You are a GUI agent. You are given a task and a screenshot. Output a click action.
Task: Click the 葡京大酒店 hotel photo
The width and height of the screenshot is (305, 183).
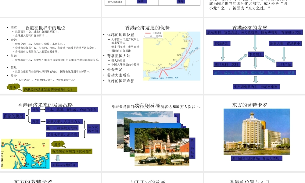(257, 132)
